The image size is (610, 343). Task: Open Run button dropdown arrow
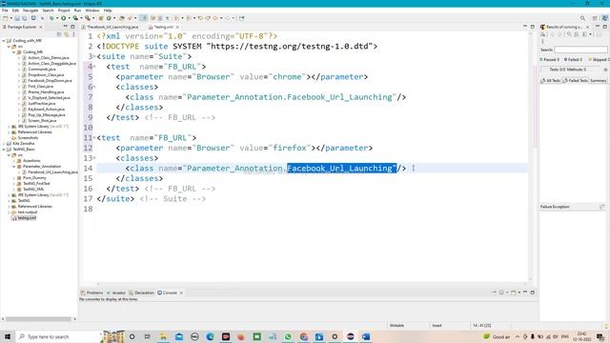[69, 18]
